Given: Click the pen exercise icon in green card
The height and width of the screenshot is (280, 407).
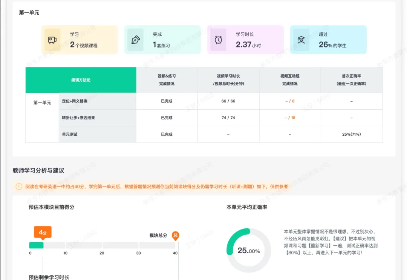Looking at the screenshot, I should [x=136, y=40].
